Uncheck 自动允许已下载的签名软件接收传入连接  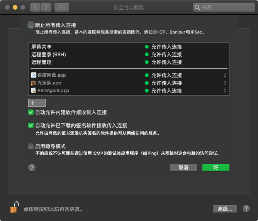point(31,125)
